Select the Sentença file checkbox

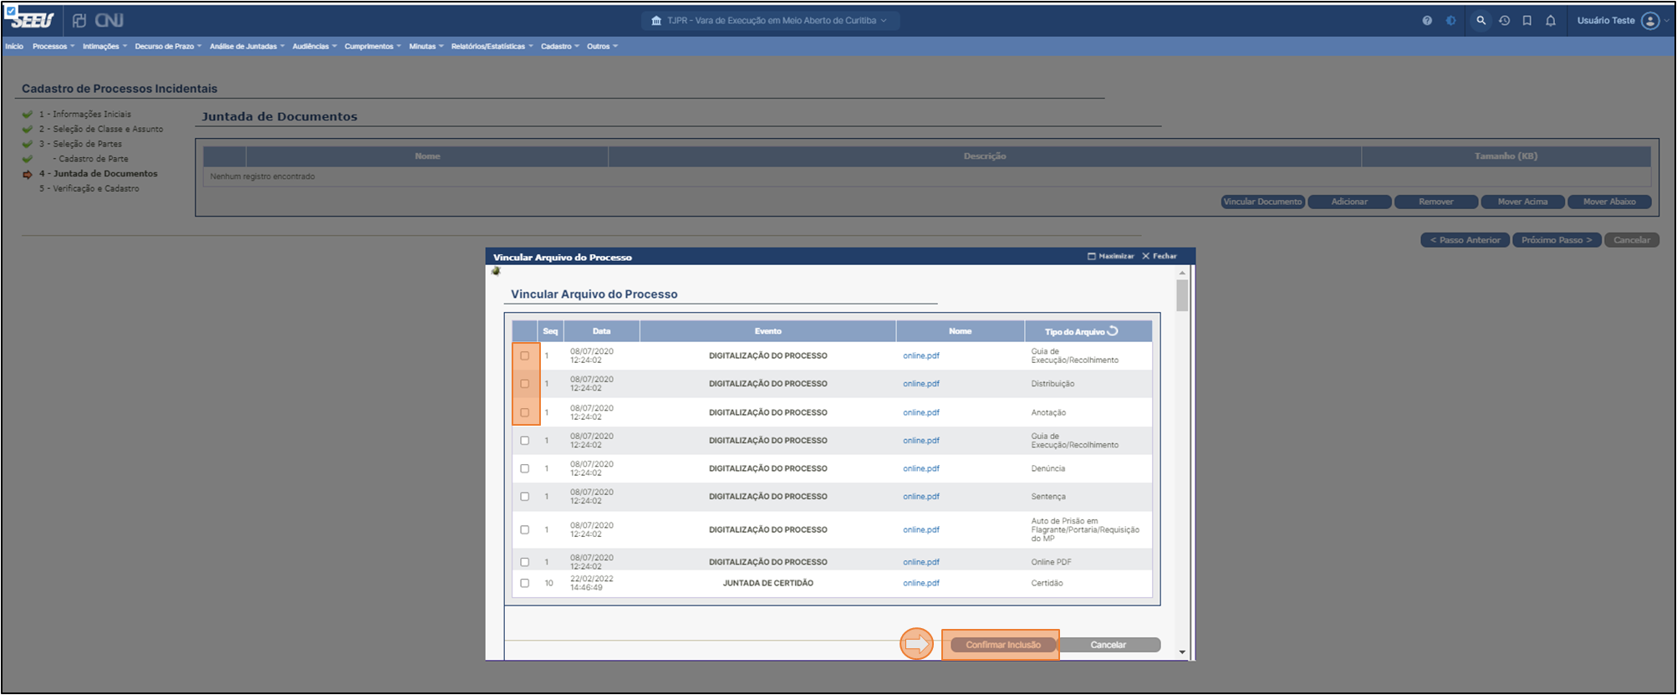click(525, 497)
